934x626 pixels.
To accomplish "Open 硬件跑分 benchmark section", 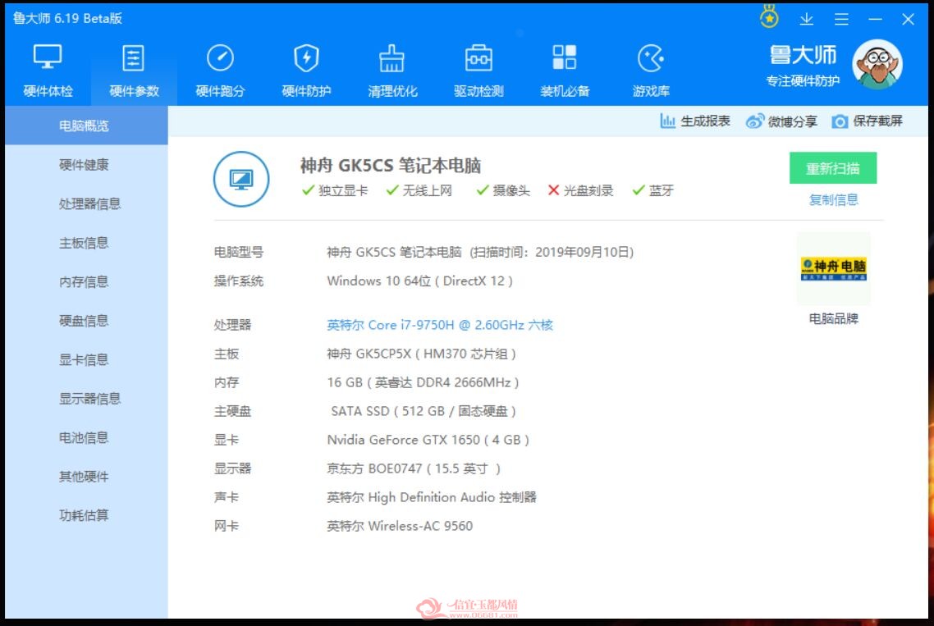I will coord(220,71).
